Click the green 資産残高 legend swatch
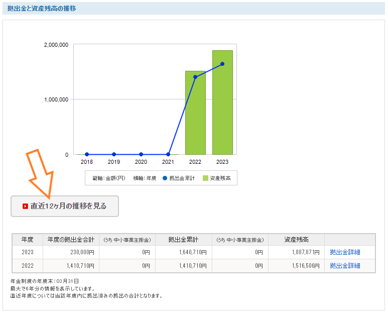The image size is (388, 316). pos(205,178)
